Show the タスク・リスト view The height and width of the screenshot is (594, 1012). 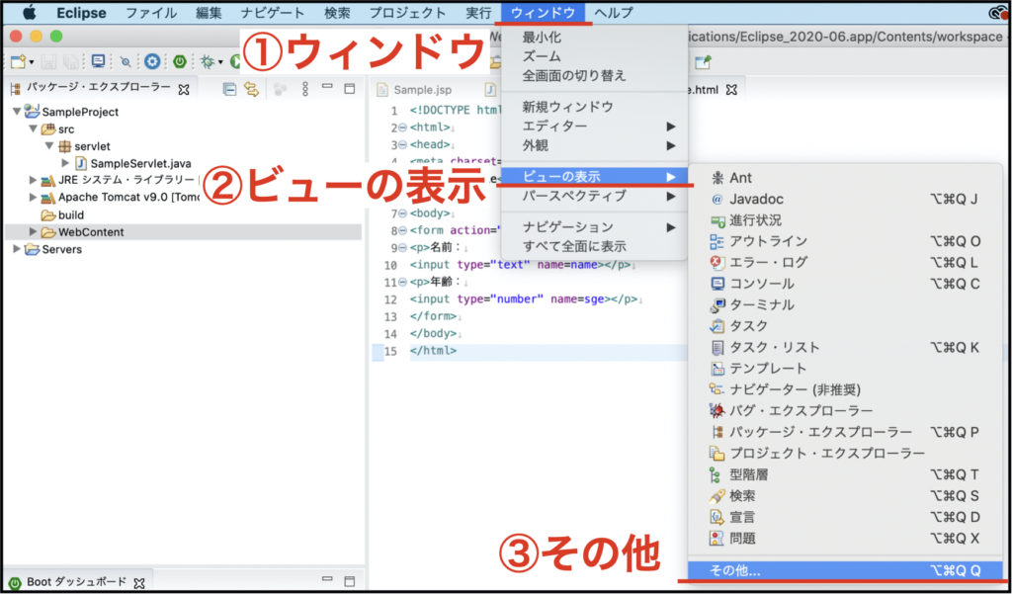pyautogui.click(x=846, y=347)
